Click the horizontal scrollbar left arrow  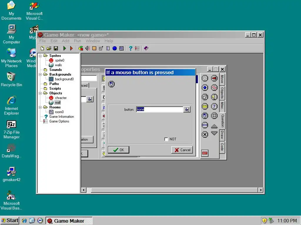click(x=83, y=190)
